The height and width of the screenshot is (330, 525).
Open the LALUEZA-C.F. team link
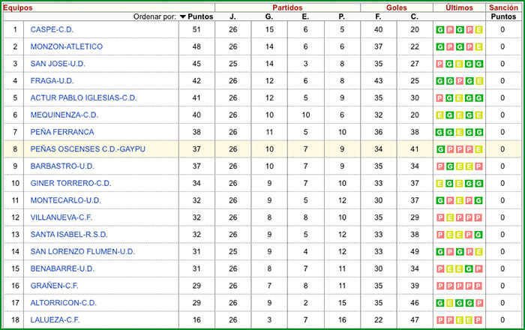55,319
